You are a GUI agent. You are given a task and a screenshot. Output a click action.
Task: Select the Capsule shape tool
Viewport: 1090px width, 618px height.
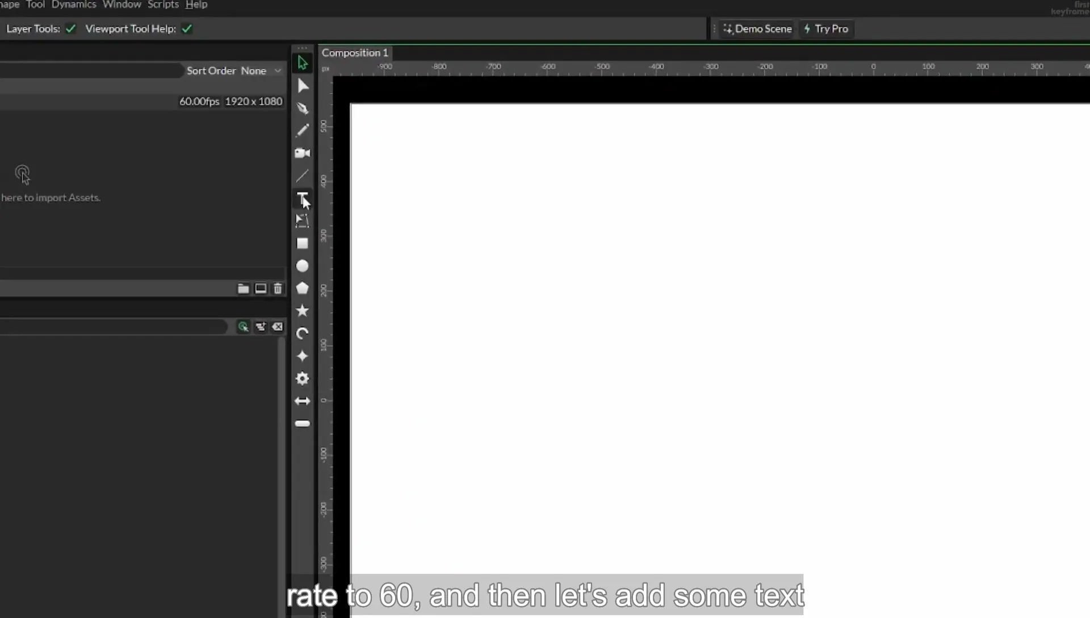point(303,424)
